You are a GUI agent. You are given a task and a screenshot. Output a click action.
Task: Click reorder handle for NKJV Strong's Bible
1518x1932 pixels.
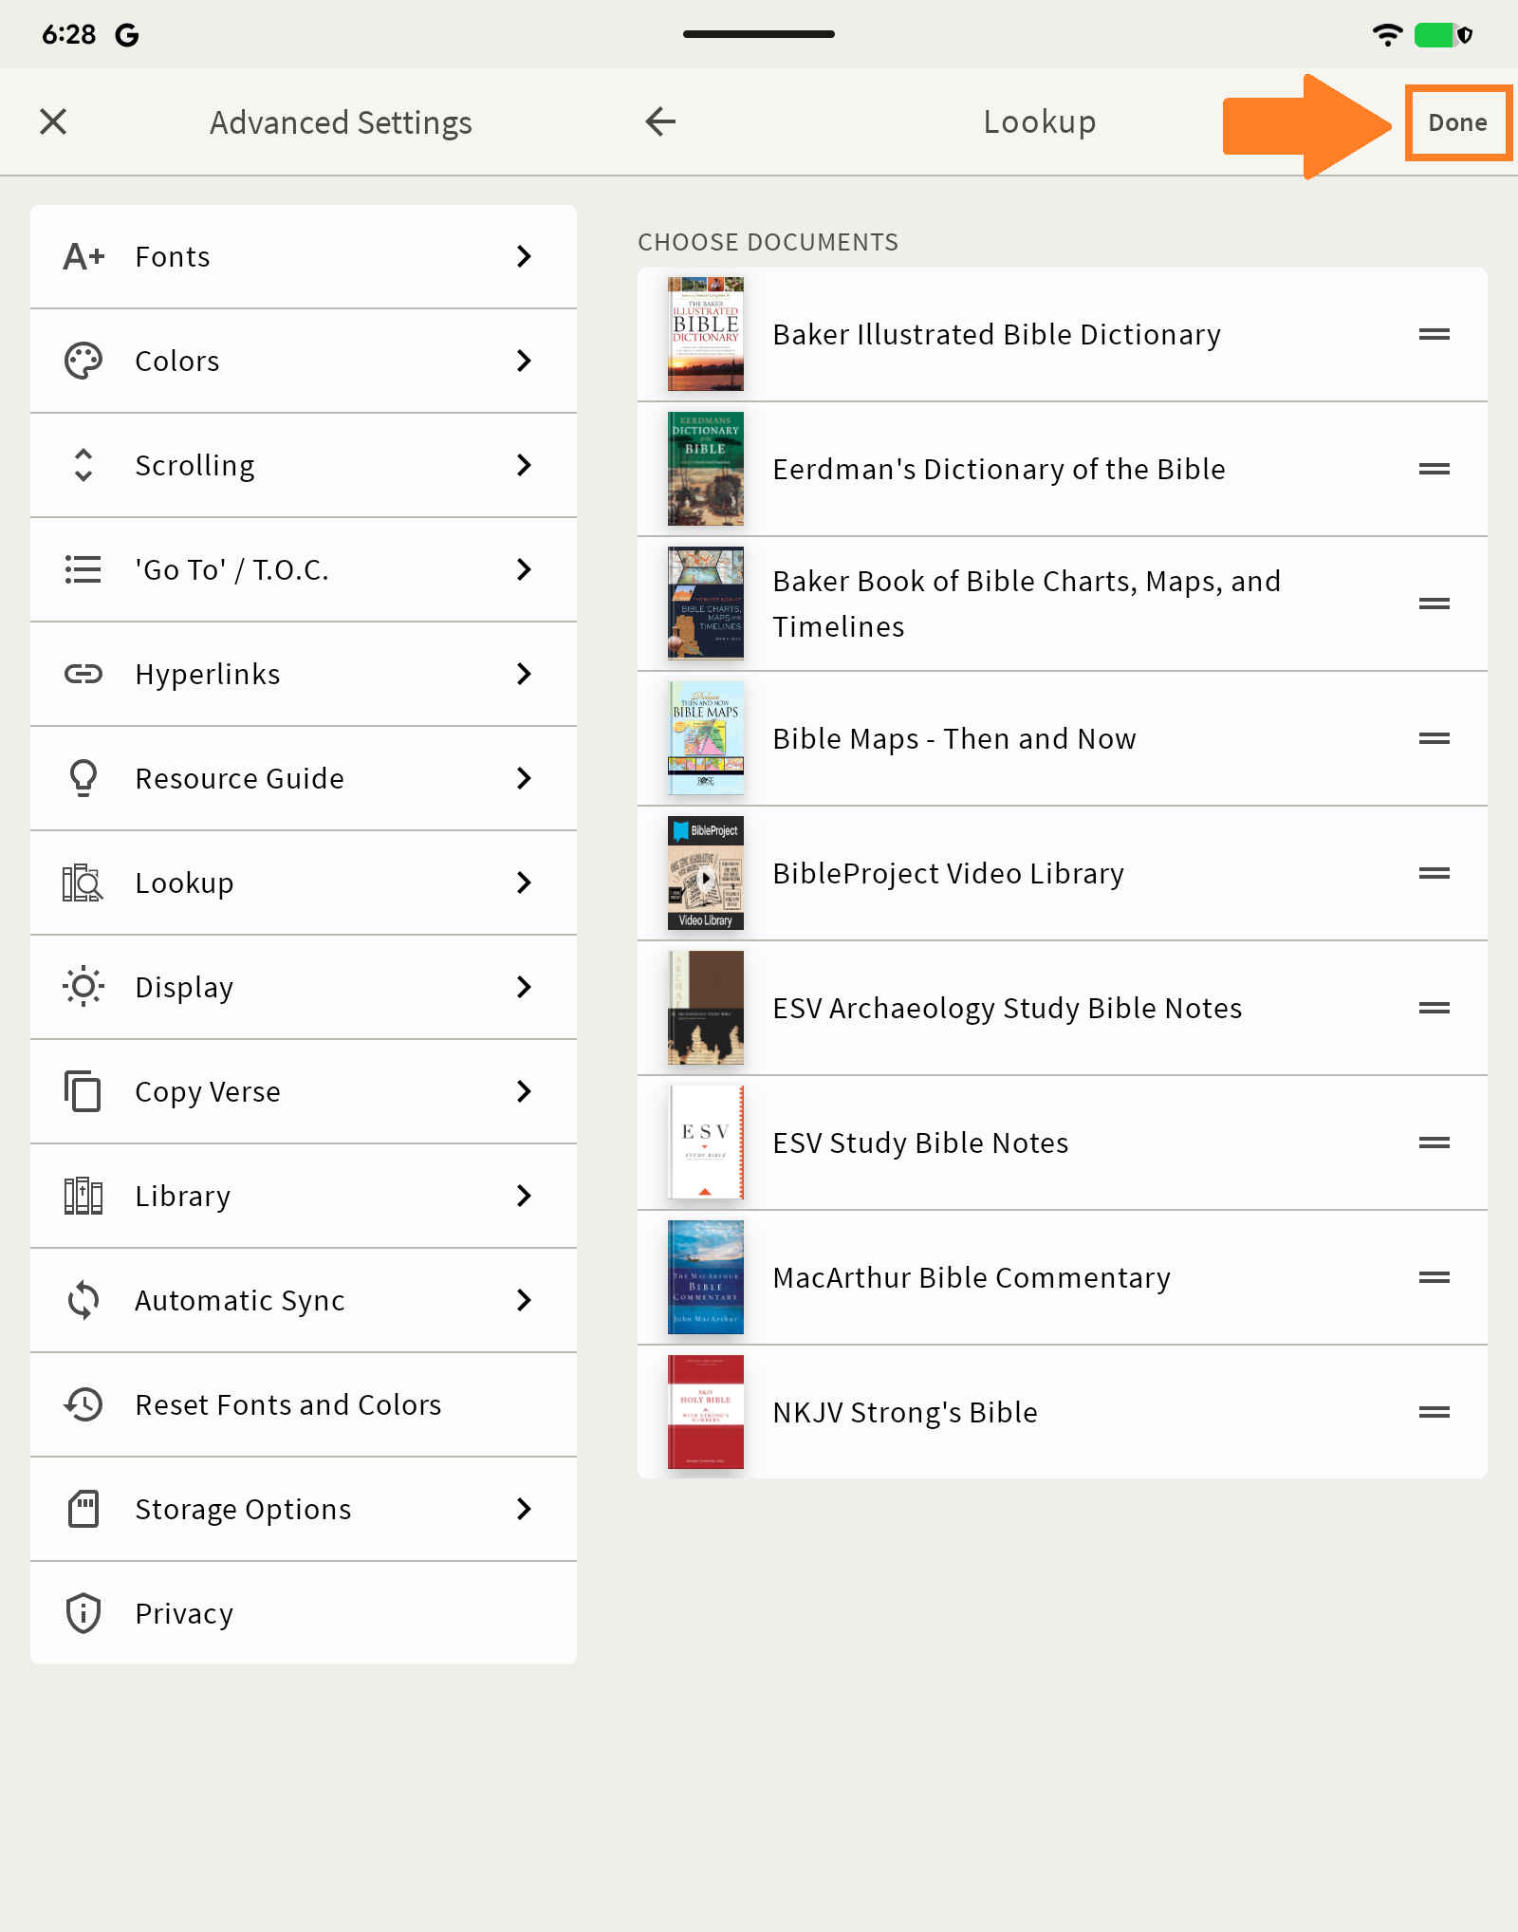pos(1435,1412)
